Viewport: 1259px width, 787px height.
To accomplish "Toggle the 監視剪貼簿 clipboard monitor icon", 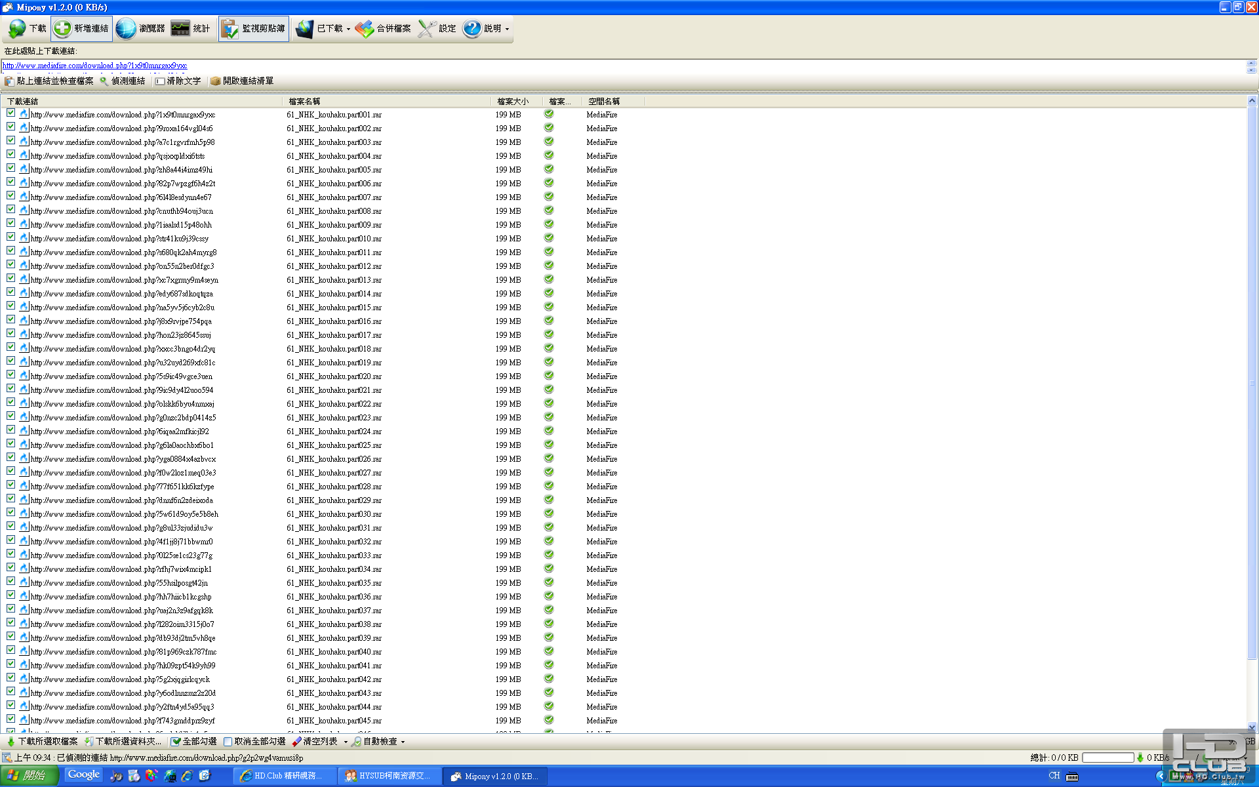I will click(x=230, y=29).
